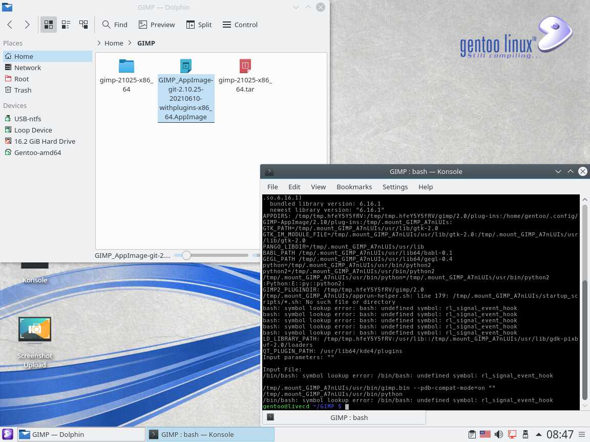This screenshot has height=442, width=590.
Task: Switch Dolphin to Details tree view mode
Action: coord(83,25)
